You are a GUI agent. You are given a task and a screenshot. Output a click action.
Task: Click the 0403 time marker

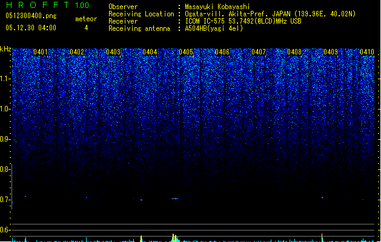113,52
